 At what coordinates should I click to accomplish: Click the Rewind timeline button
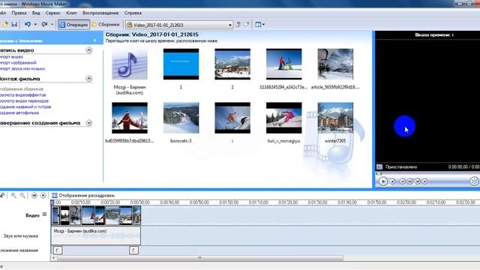coord(34,195)
